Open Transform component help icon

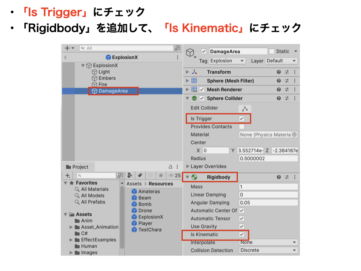point(279,72)
